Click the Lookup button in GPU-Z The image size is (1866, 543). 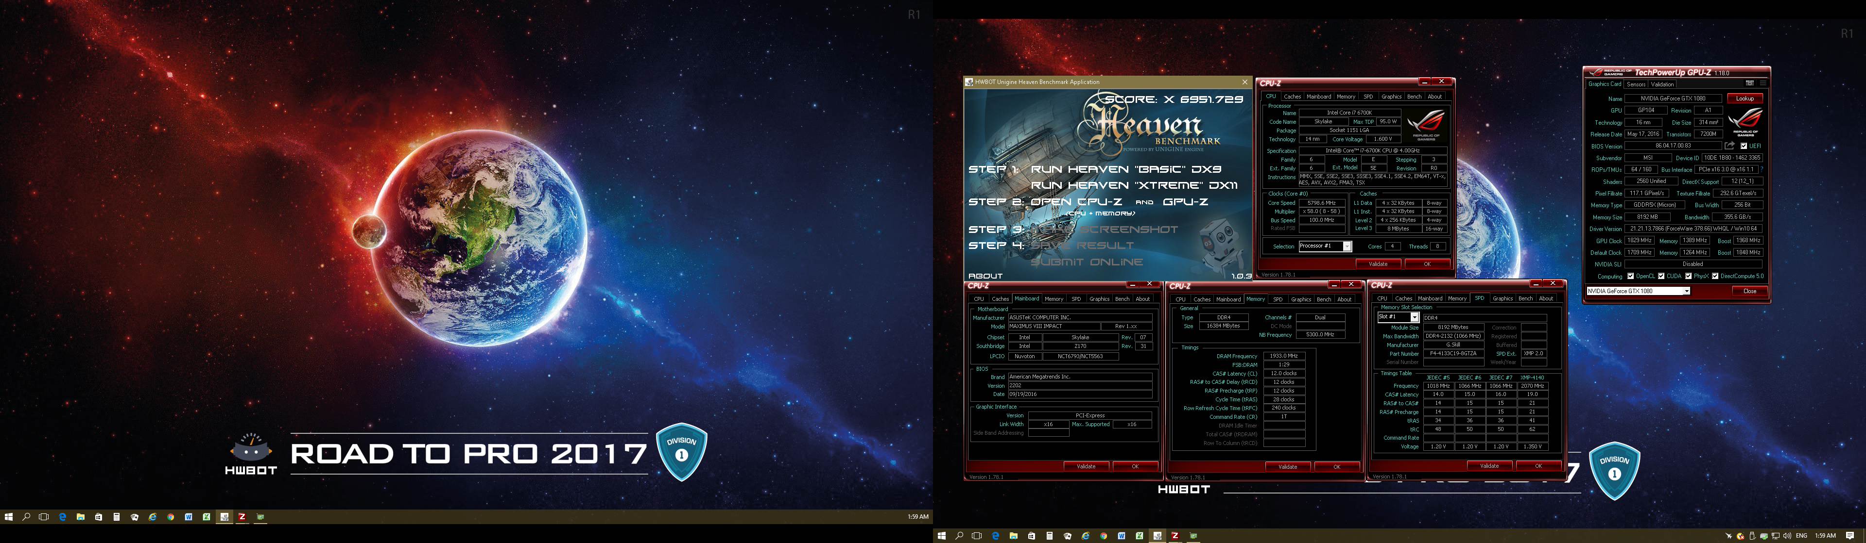point(1745,99)
